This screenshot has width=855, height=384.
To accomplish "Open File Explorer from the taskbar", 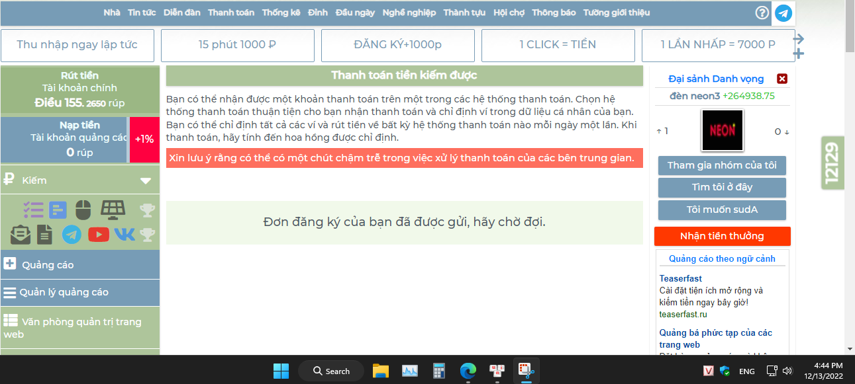I will point(379,371).
